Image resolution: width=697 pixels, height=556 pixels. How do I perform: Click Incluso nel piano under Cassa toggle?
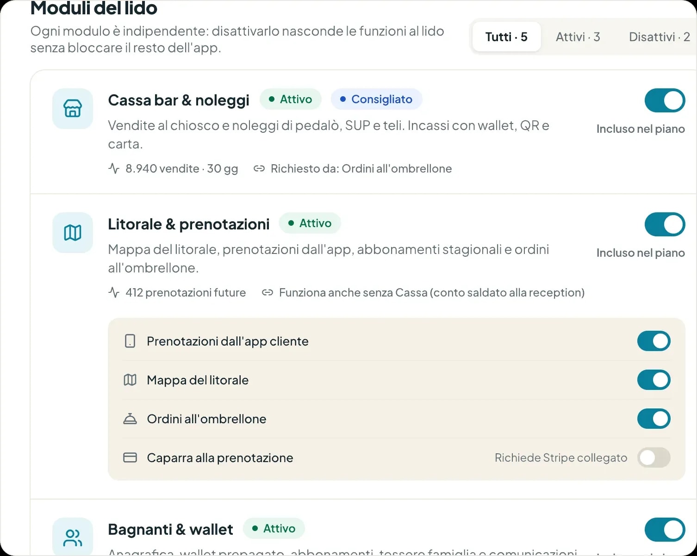(641, 129)
